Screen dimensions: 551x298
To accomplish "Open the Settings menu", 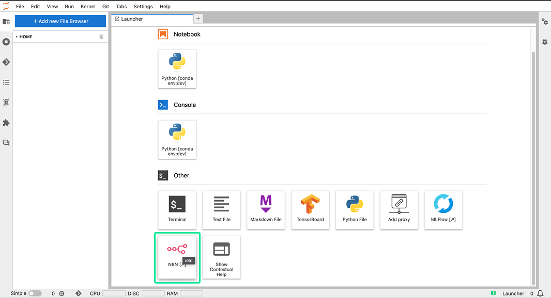I will coord(143,7).
